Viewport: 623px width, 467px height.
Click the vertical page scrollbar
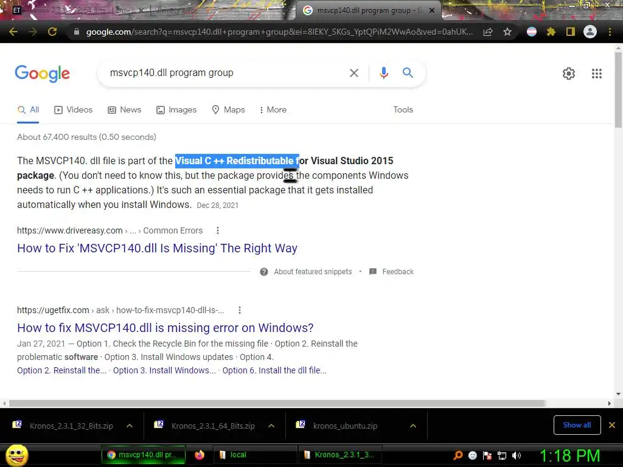[618, 89]
